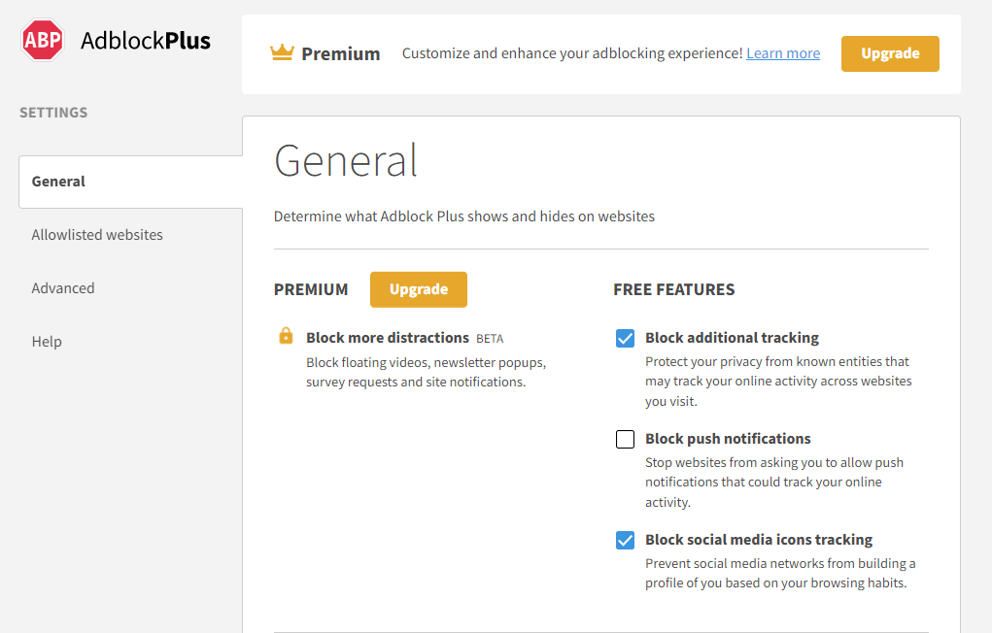Click 'Prevent social media networks' description

[x=780, y=573]
